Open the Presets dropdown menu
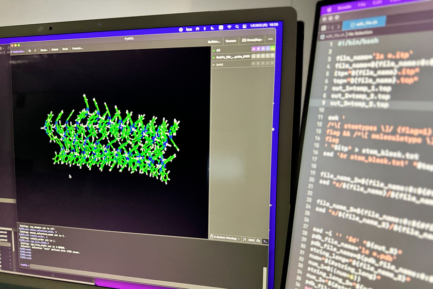This screenshot has height=289, width=433. [x=77, y=49]
